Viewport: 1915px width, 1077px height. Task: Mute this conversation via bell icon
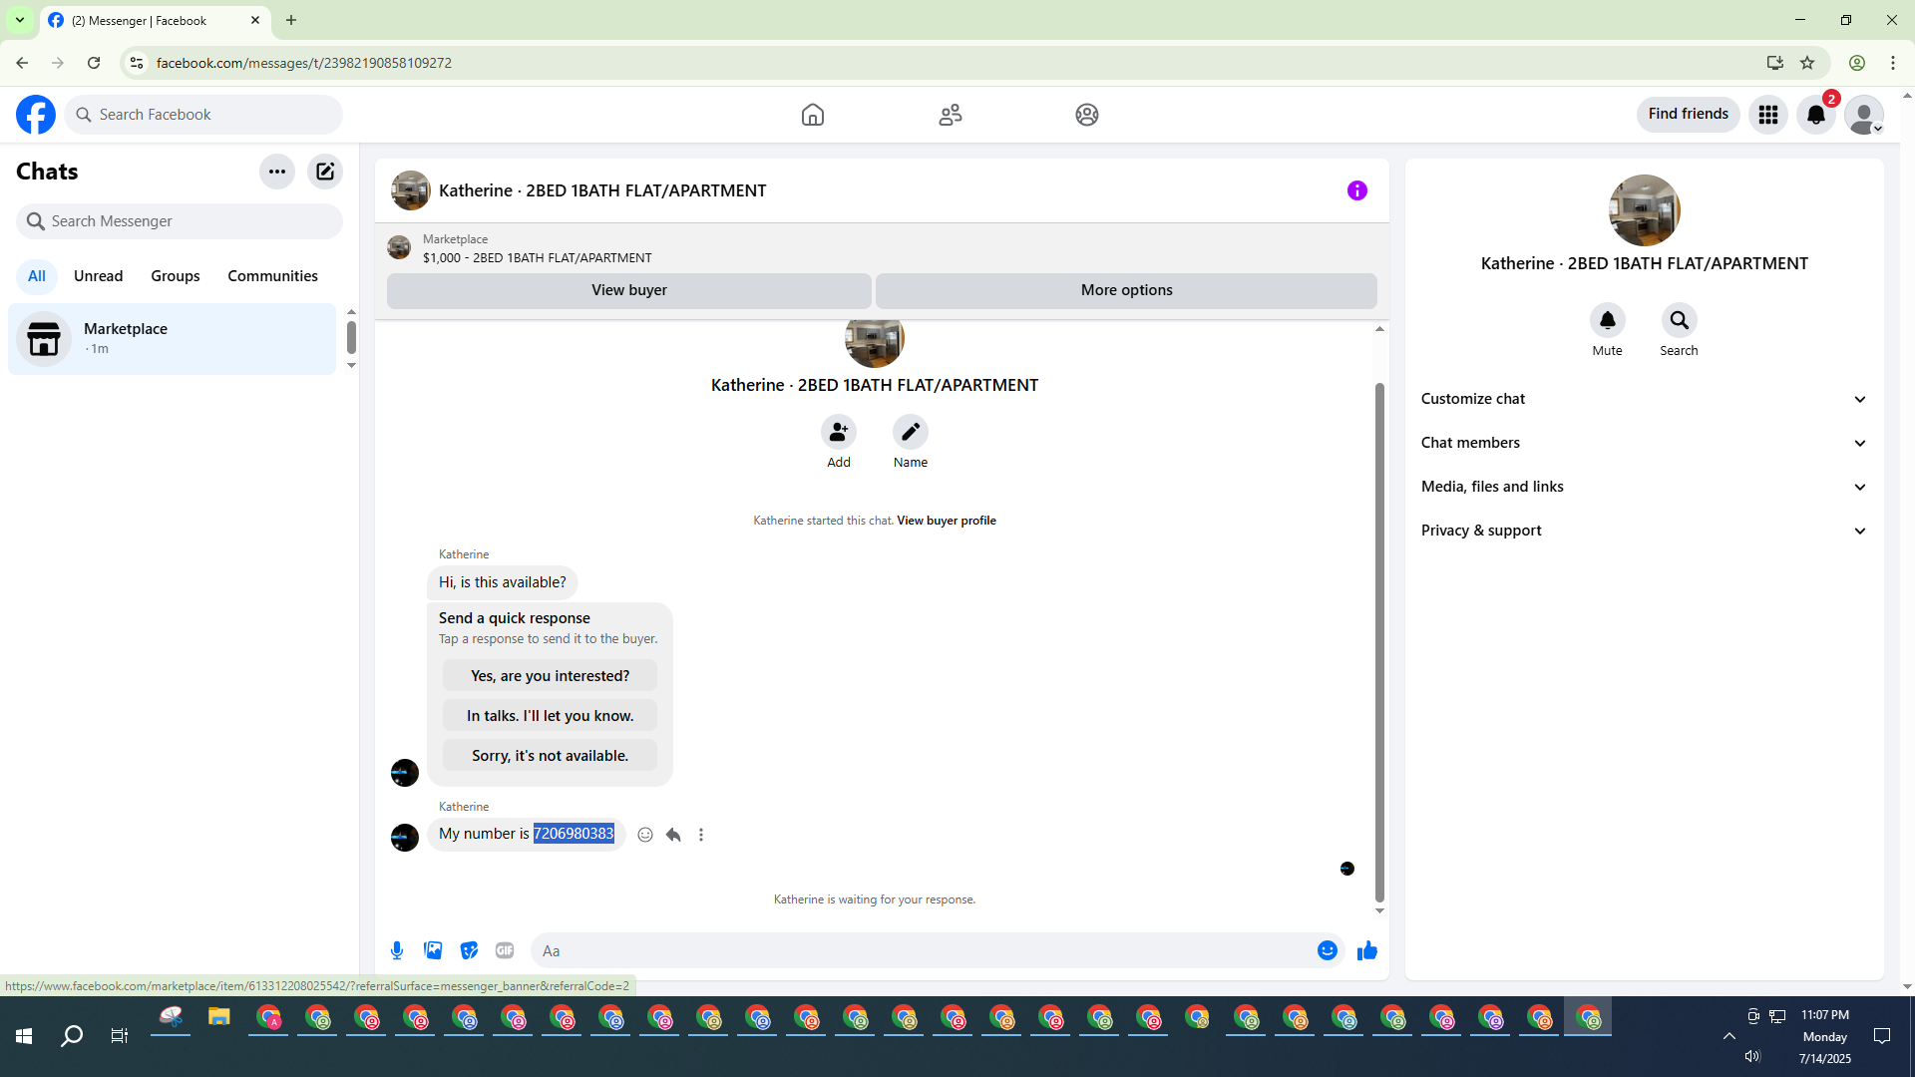(1607, 320)
